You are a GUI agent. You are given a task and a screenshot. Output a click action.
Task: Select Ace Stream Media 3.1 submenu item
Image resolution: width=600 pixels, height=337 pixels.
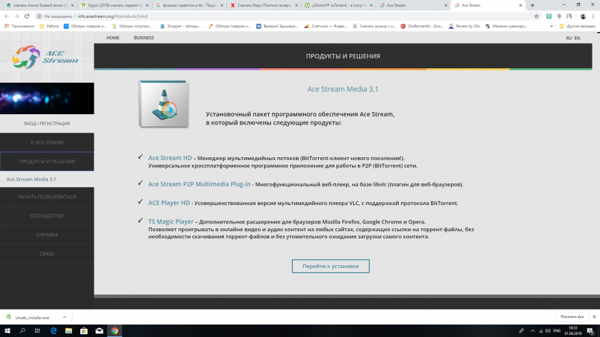pyautogui.click(x=31, y=179)
